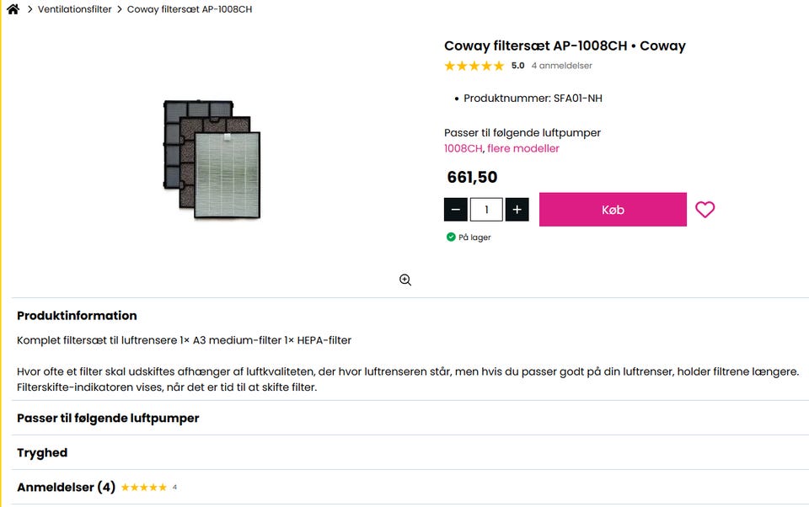Collapse the Produktinformation section
Screen dimensions: 809x507
[77, 316]
